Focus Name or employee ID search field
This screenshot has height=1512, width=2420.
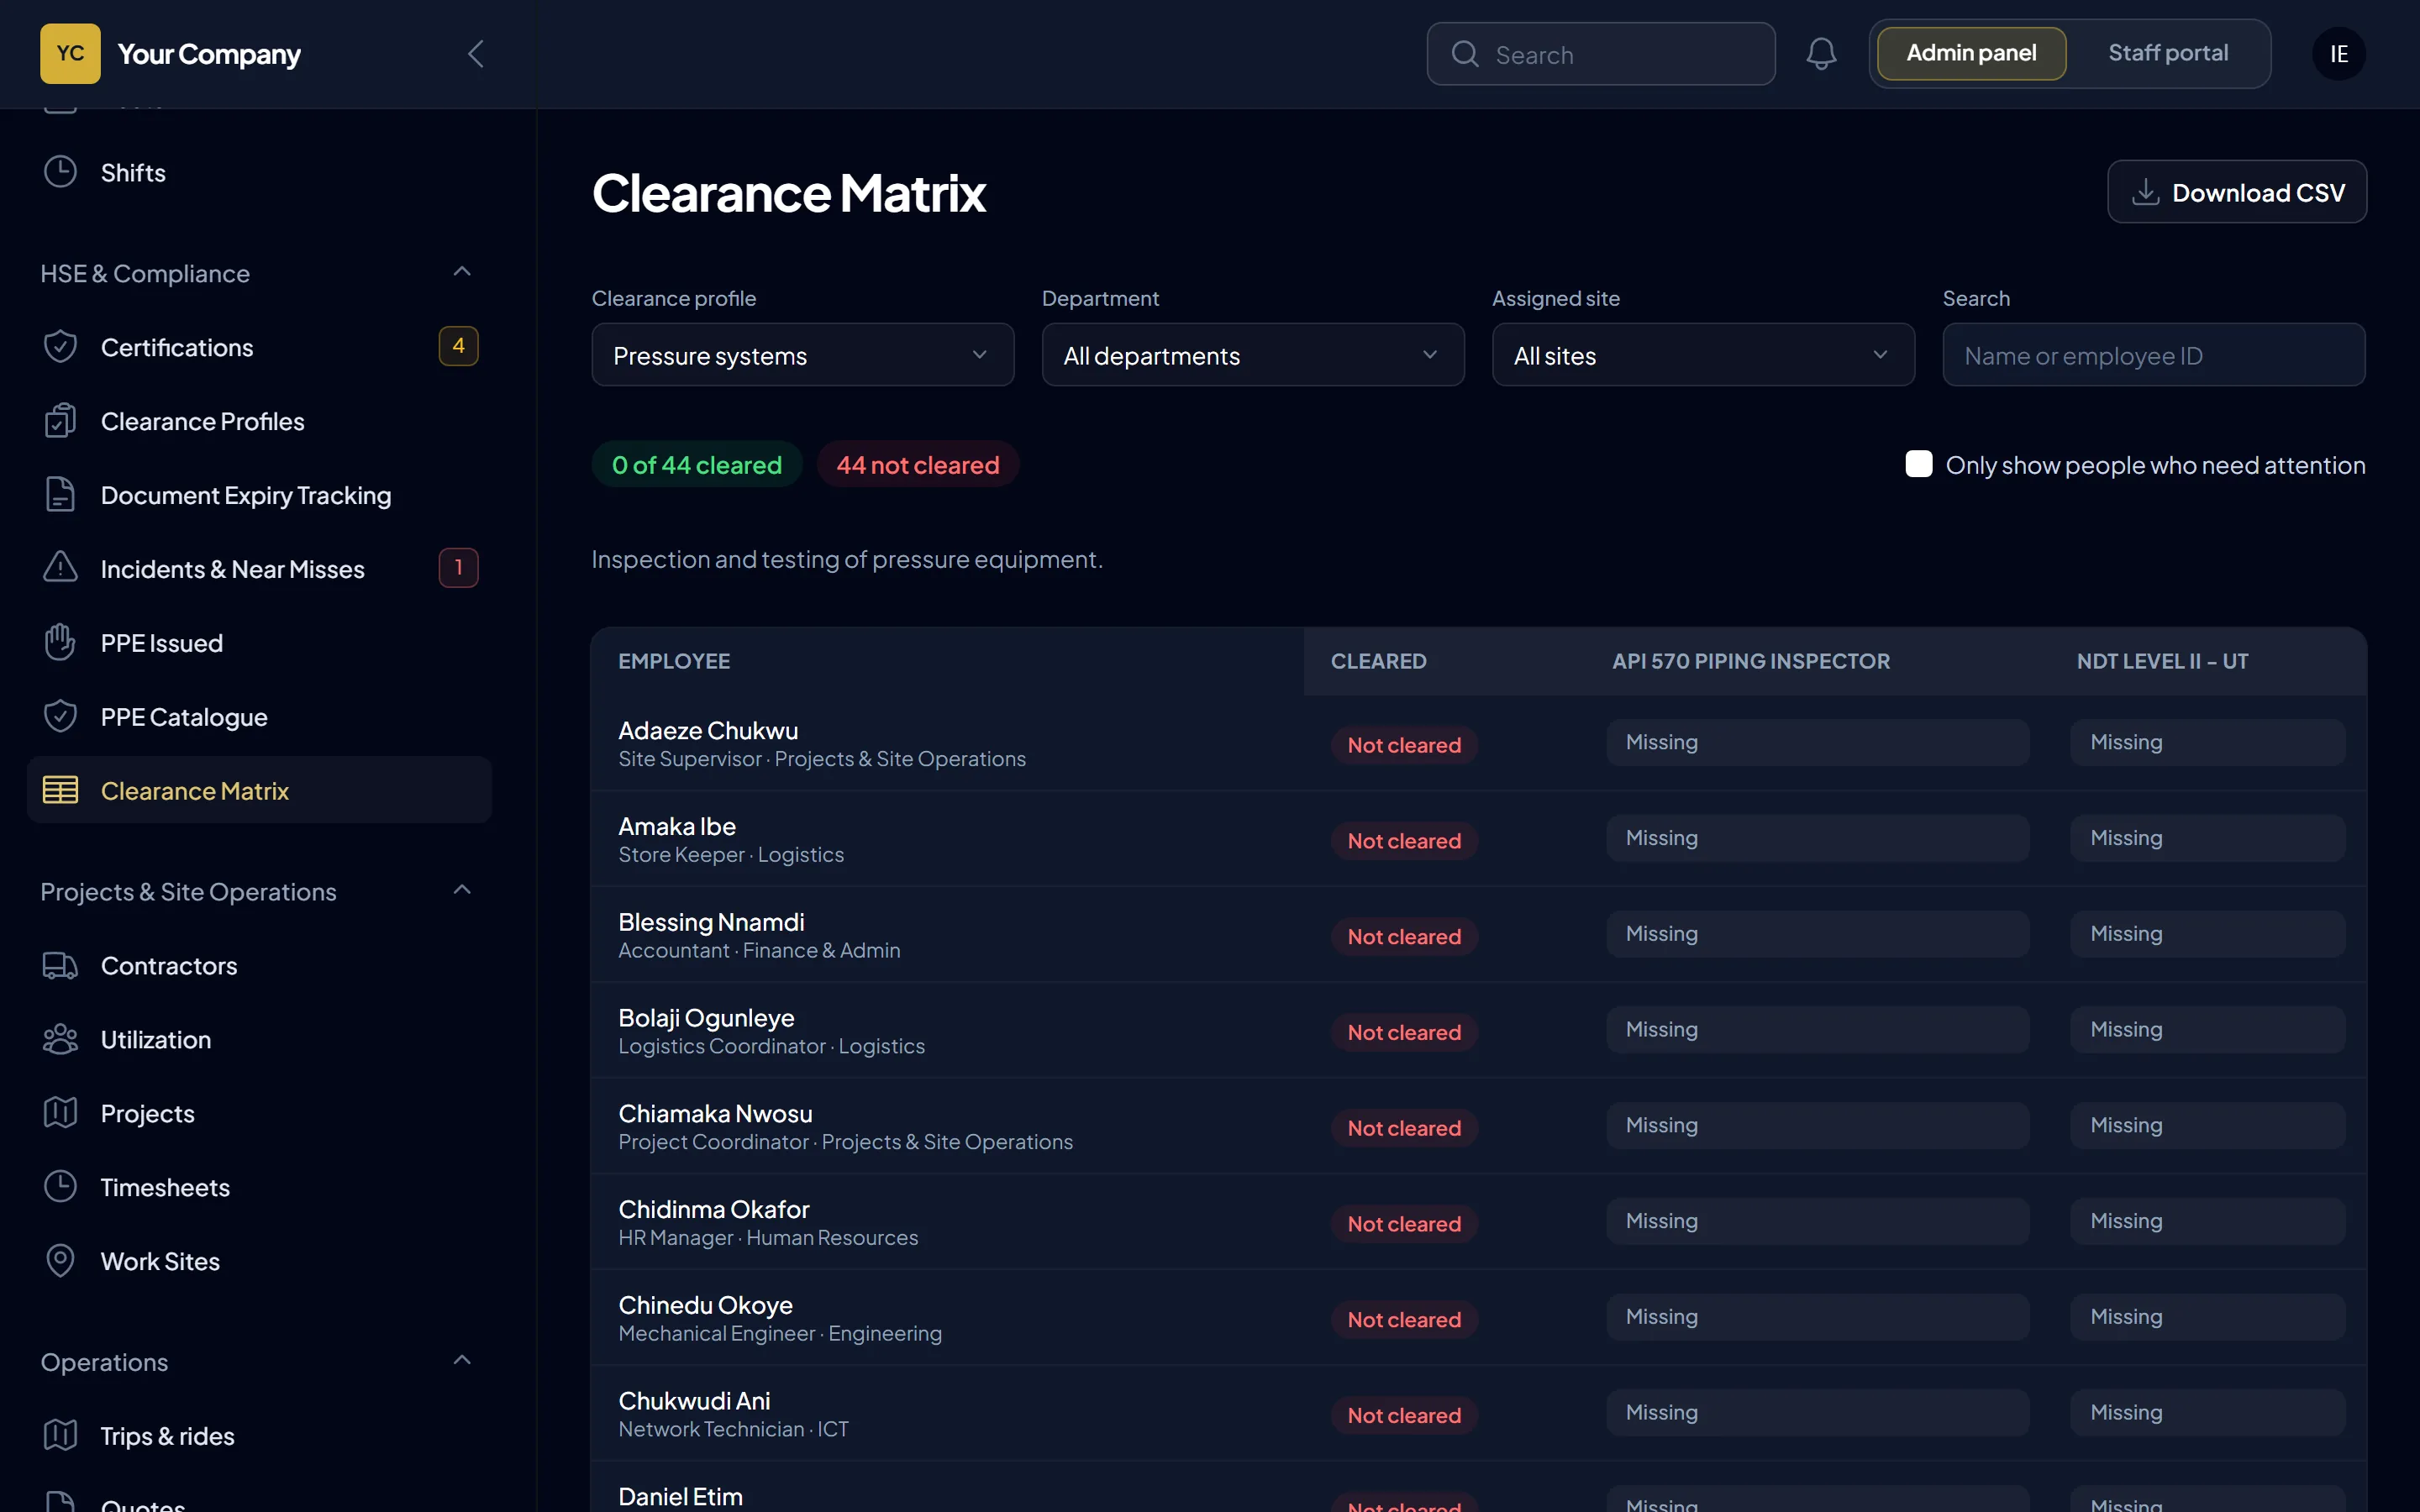(x=2154, y=355)
